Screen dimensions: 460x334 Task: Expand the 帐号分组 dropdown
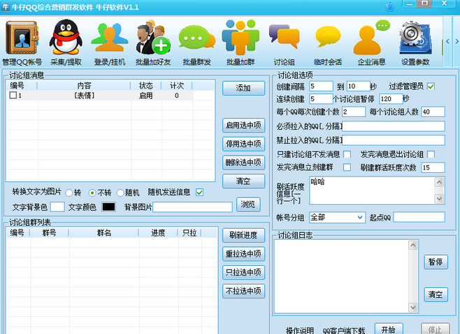[x=360, y=218]
